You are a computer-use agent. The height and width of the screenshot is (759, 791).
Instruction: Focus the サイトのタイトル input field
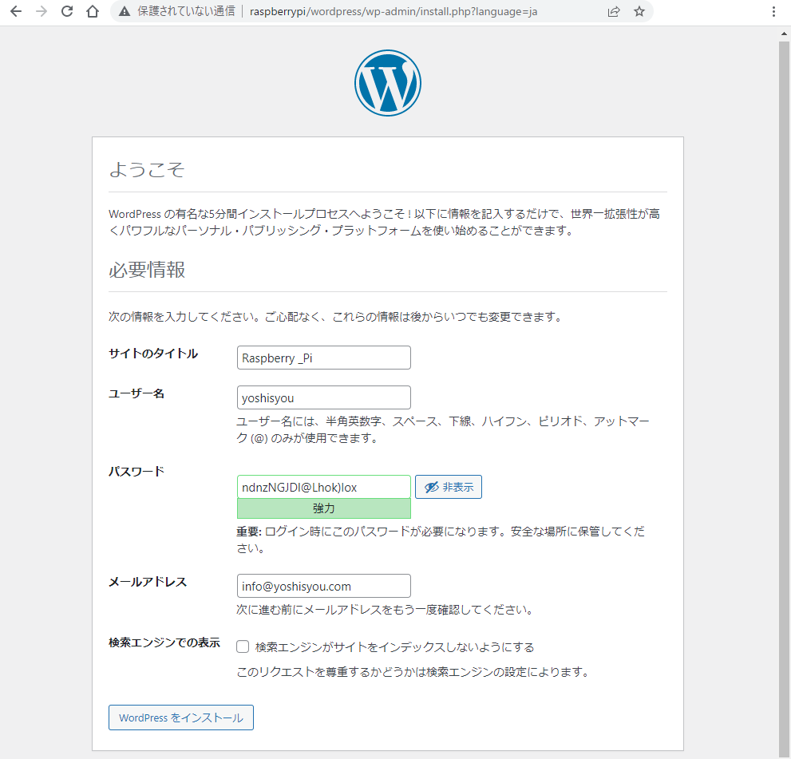(x=323, y=358)
